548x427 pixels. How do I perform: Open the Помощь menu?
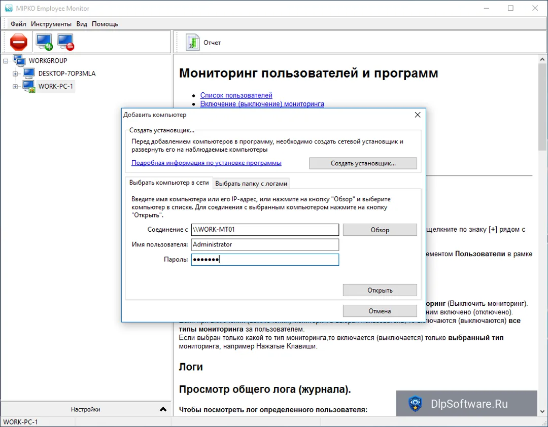pos(105,24)
